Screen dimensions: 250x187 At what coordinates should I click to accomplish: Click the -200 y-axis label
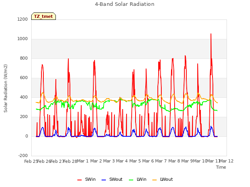[23, 155]
